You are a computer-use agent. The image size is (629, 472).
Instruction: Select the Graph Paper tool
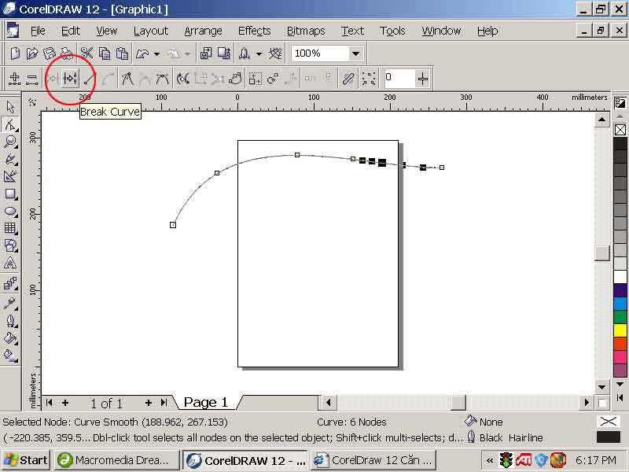pyautogui.click(x=10, y=228)
